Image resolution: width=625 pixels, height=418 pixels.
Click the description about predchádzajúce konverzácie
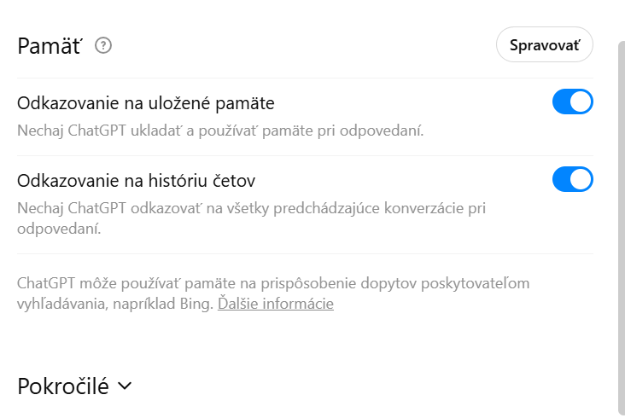(256, 207)
